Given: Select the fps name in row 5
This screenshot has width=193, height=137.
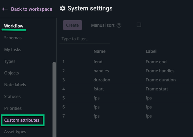Looking at the screenshot, I should click(96, 98).
